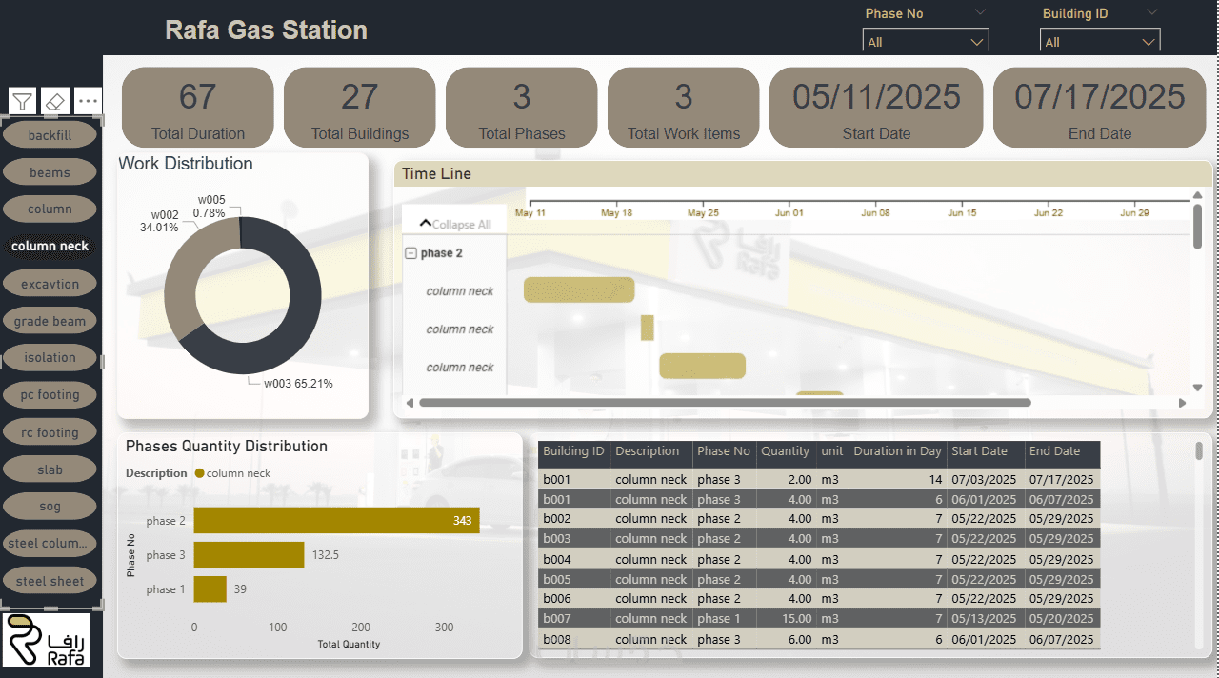Deselect the column neck slicer button

(50, 246)
